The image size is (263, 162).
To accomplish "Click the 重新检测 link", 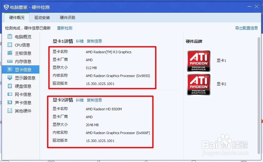I will [65, 28].
